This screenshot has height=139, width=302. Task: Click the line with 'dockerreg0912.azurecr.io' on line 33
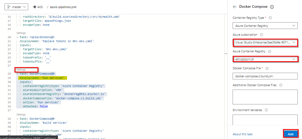pyautogui.click(x=65, y=94)
